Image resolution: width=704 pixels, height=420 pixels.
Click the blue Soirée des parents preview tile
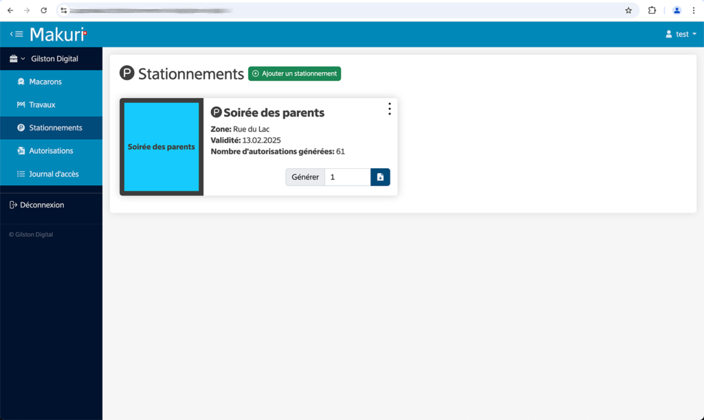click(x=162, y=147)
